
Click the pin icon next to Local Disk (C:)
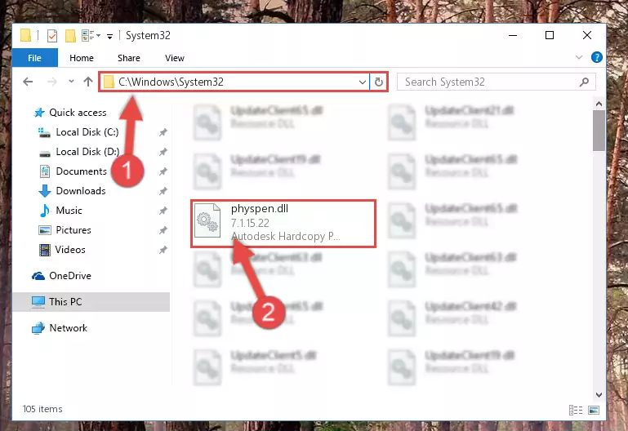pyautogui.click(x=163, y=132)
